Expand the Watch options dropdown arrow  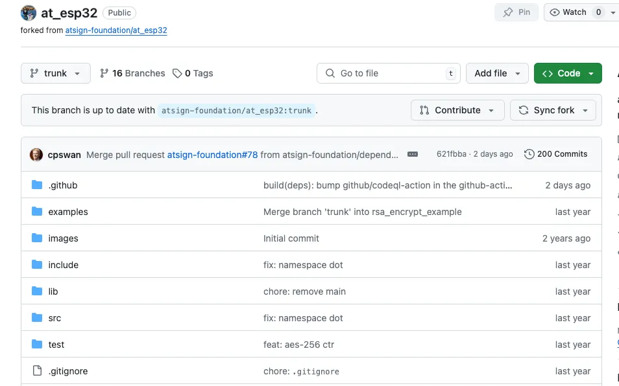613,12
